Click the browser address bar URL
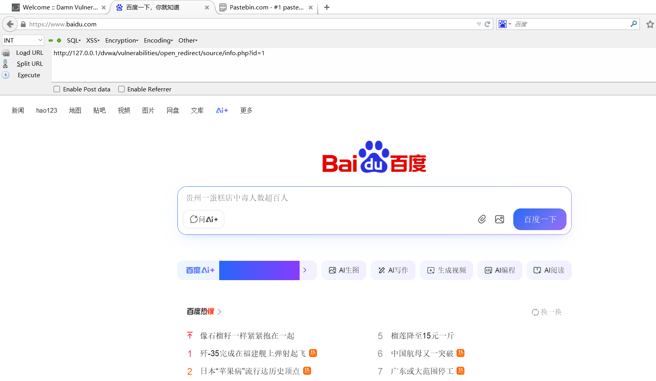 click(251, 24)
